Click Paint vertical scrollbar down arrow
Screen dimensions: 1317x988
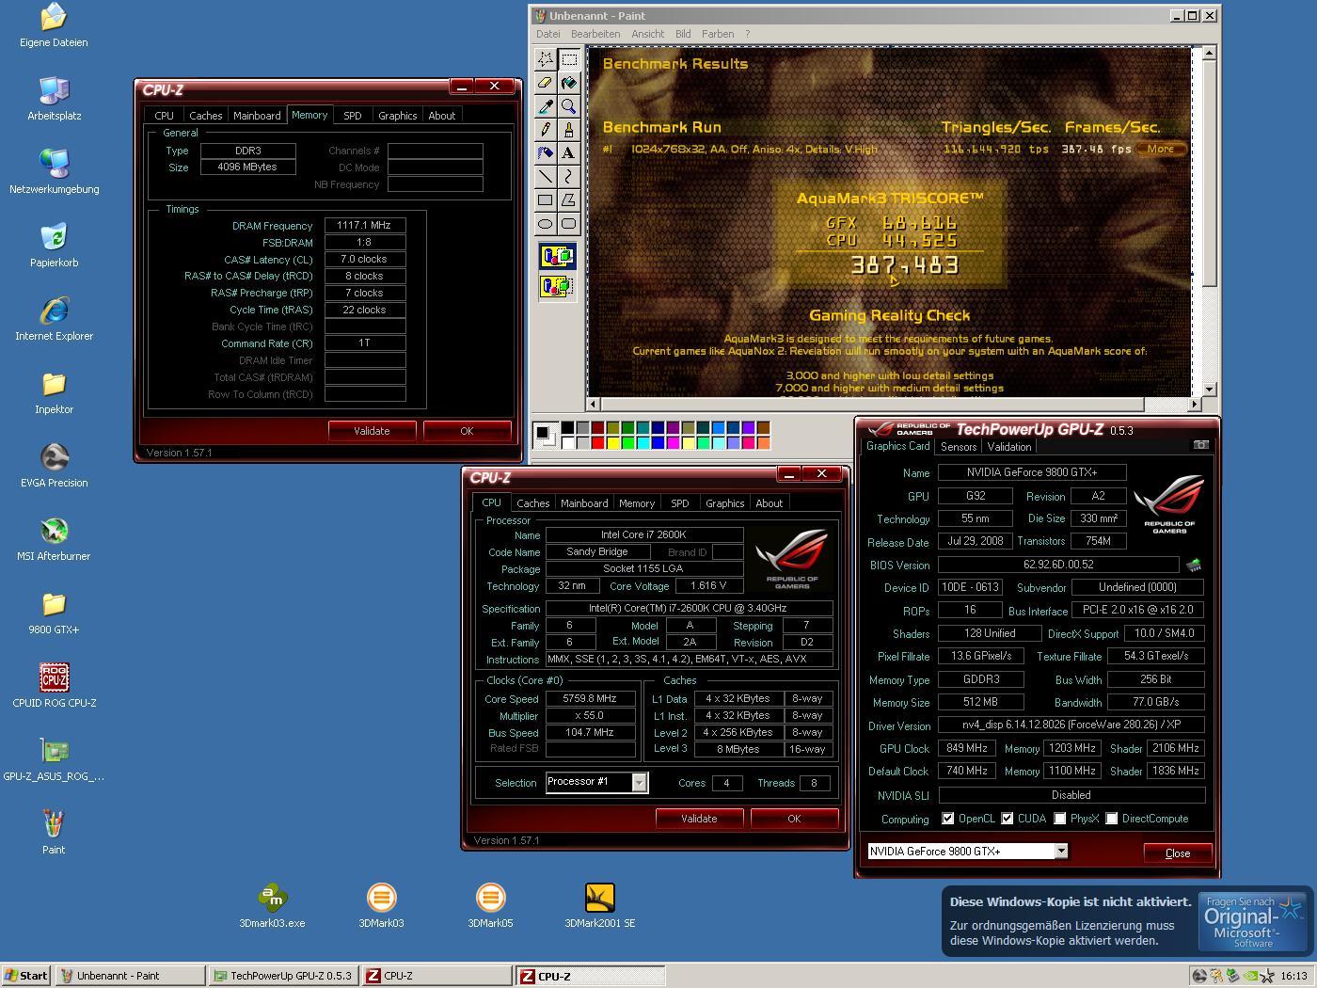[x=1211, y=389]
